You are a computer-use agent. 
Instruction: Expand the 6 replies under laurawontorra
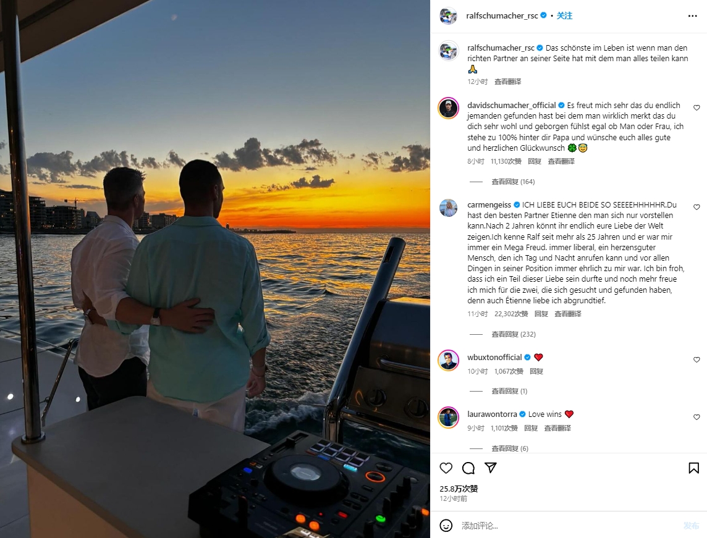[509, 448]
